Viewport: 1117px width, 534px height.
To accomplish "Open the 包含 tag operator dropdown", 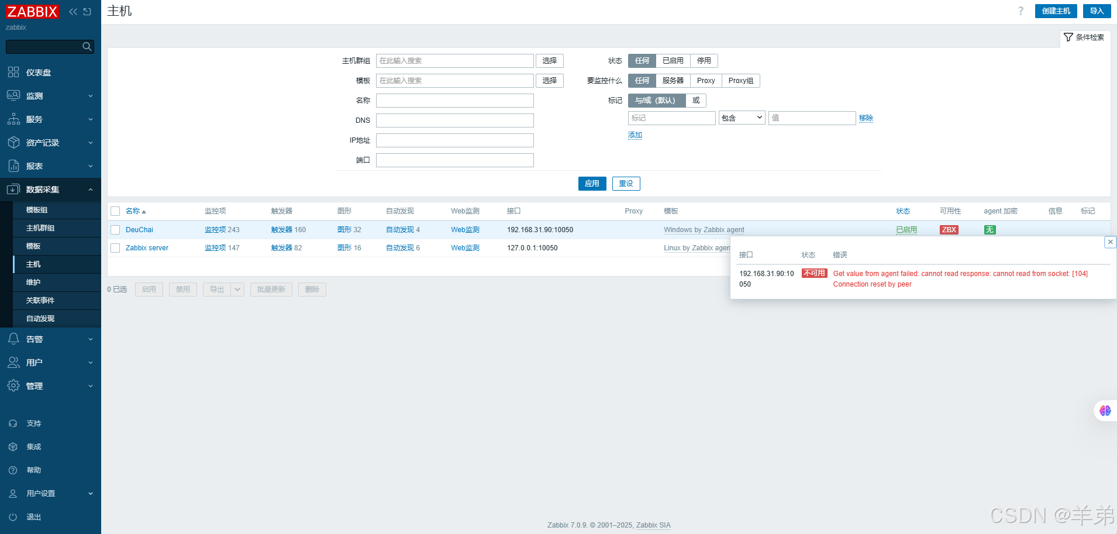I will (742, 118).
